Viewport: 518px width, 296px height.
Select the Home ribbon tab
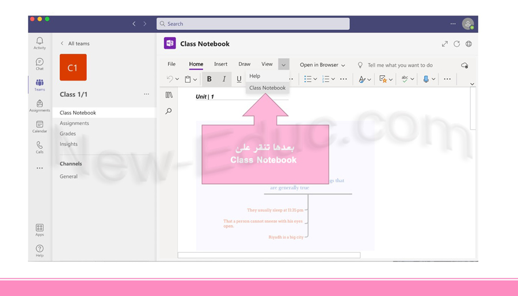[x=196, y=64]
